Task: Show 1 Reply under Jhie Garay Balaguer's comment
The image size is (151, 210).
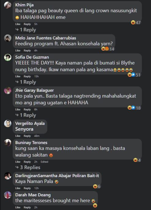Action: (x=26, y=115)
